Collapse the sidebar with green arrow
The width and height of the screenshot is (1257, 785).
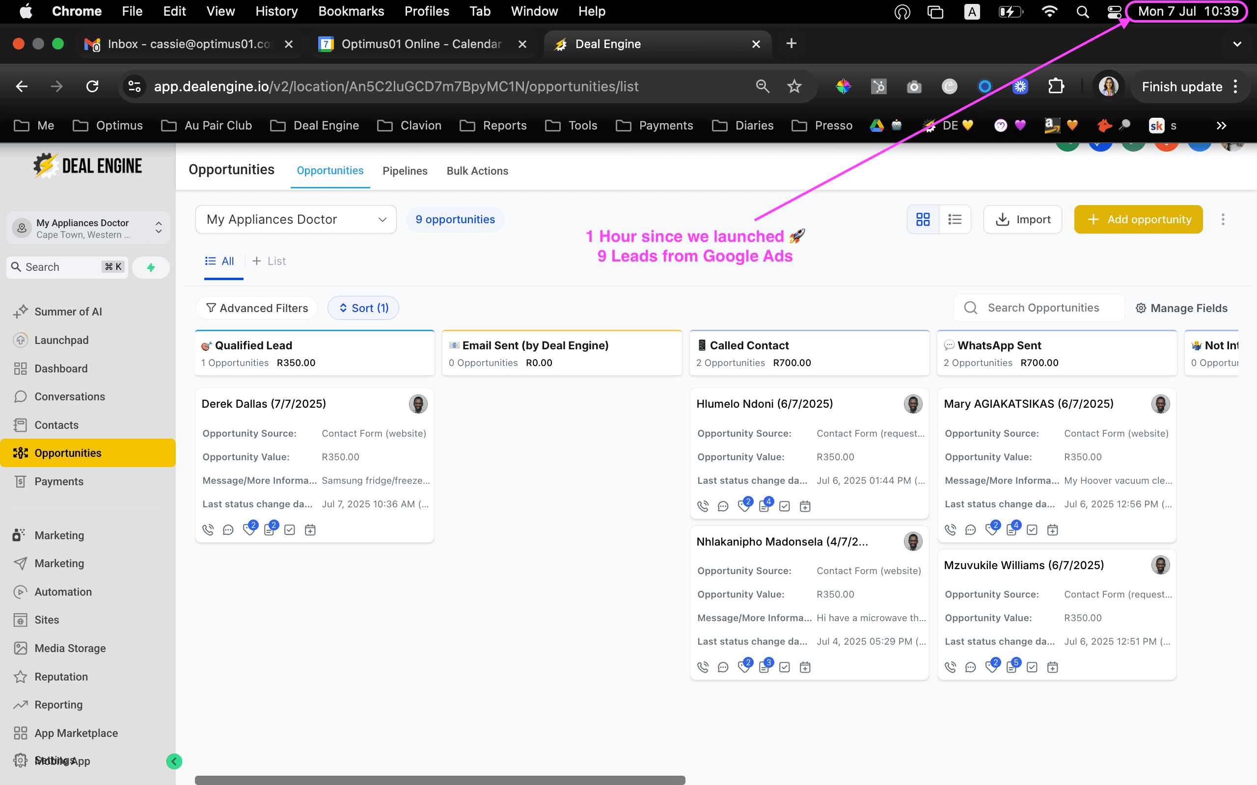click(174, 761)
